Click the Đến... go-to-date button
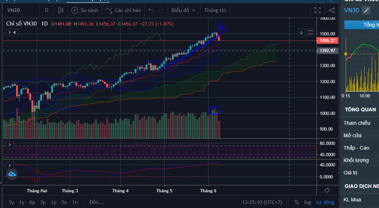 point(97,202)
